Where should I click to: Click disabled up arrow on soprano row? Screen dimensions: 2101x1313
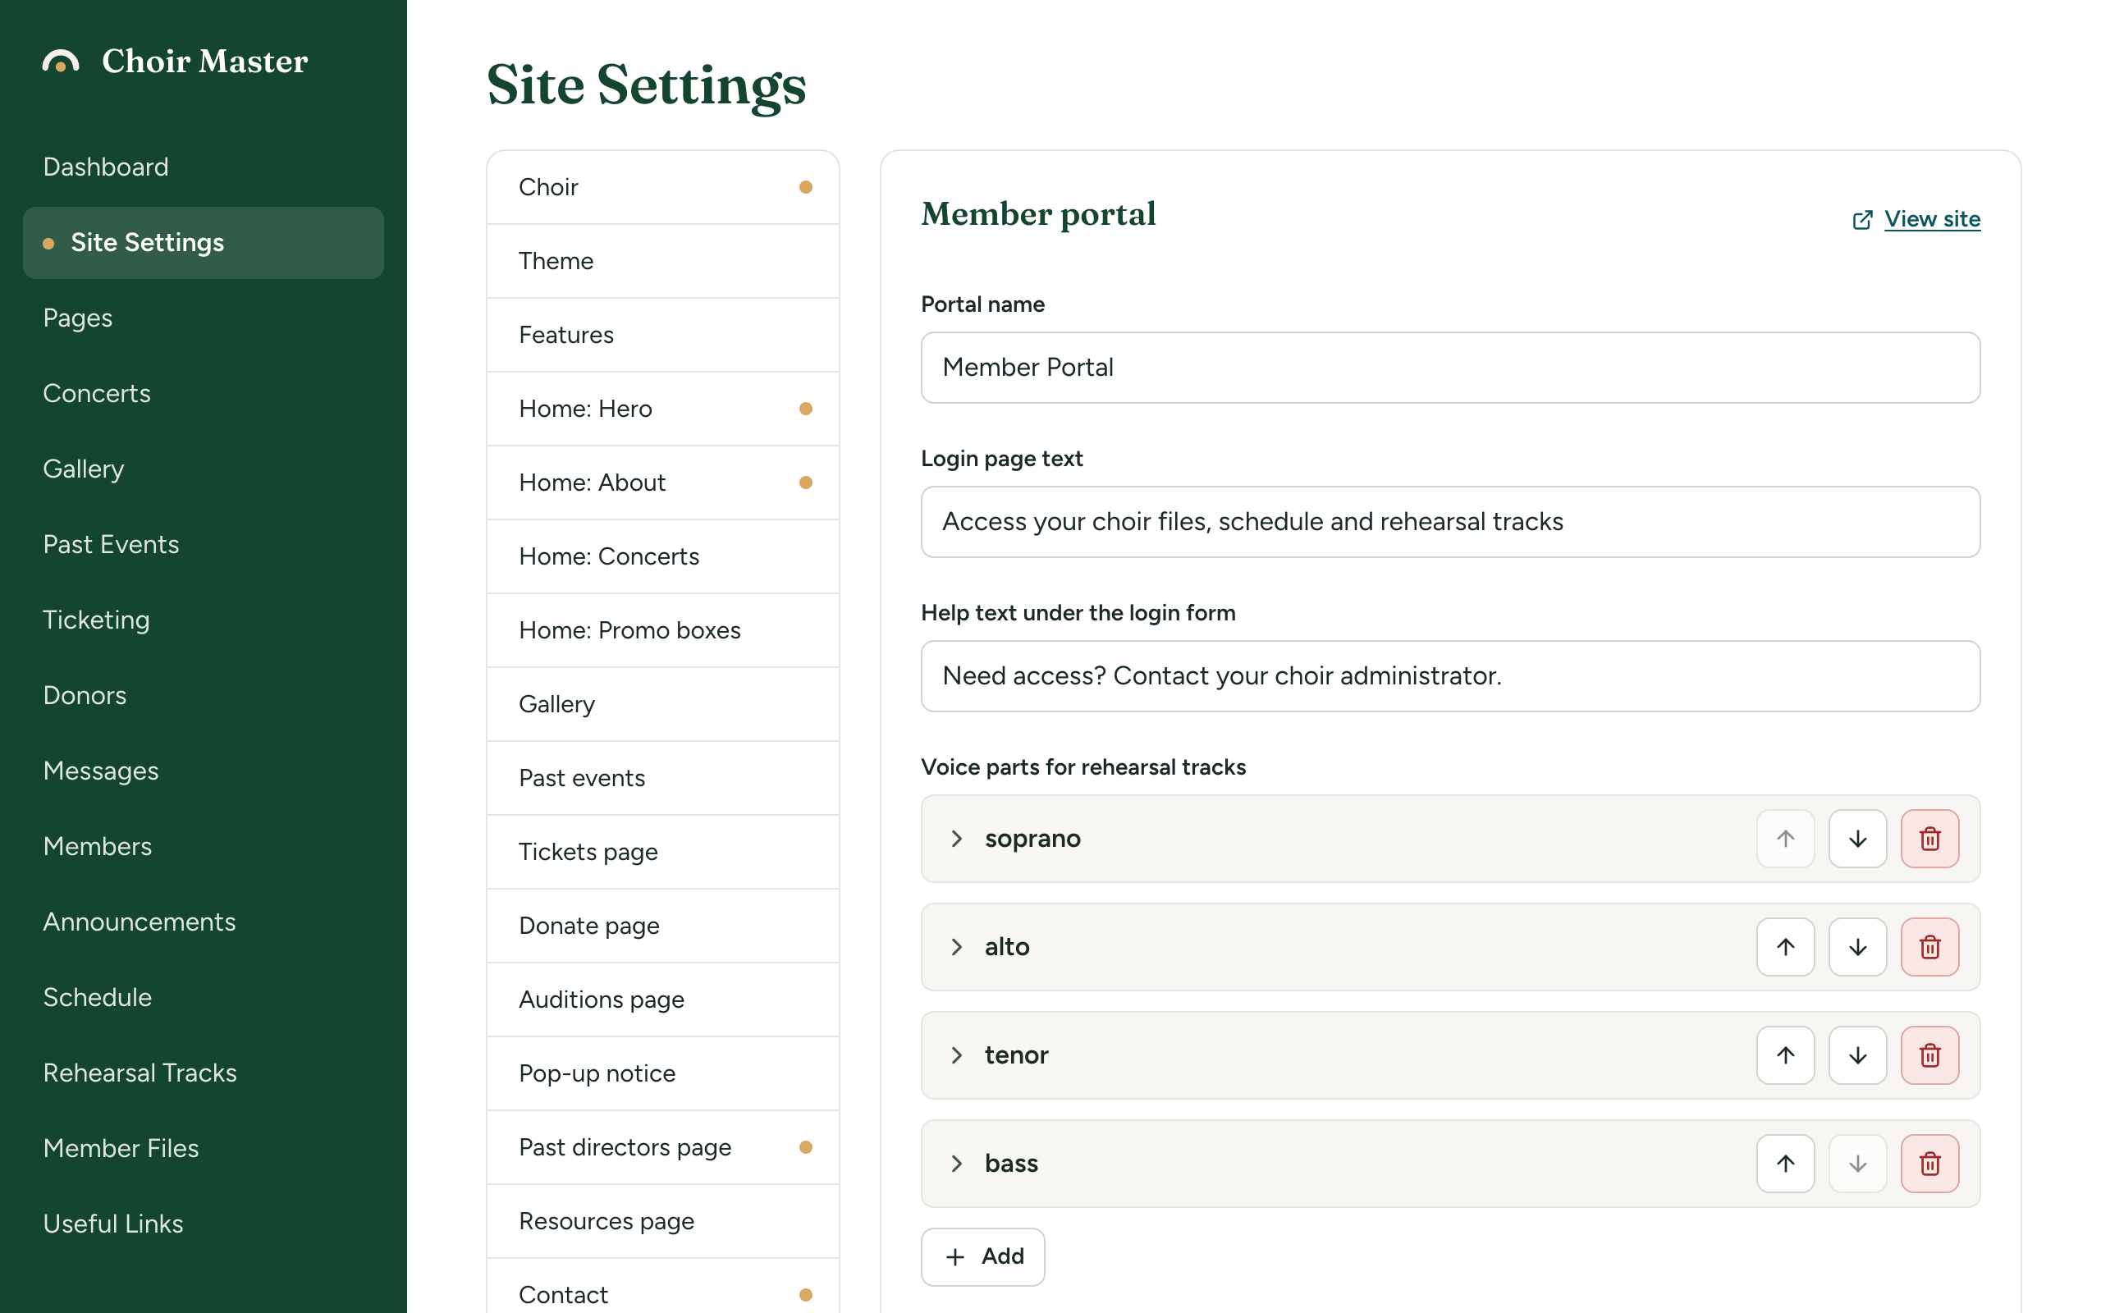coord(1785,839)
